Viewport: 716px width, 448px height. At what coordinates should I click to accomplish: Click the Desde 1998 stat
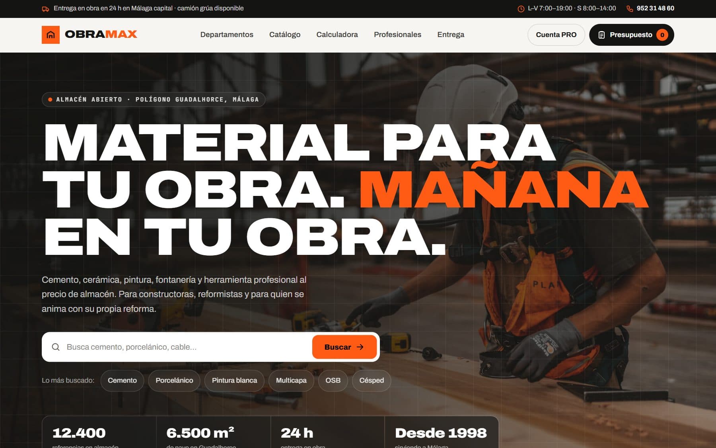(442, 432)
